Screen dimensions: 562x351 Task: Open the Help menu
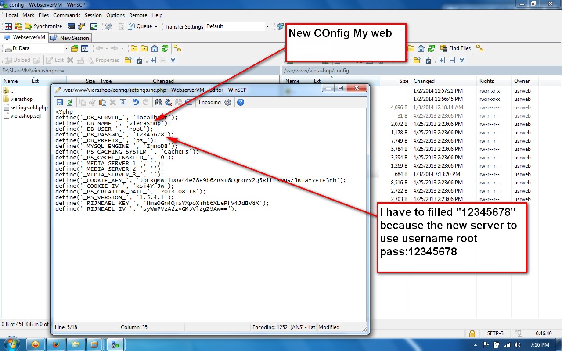click(157, 15)
